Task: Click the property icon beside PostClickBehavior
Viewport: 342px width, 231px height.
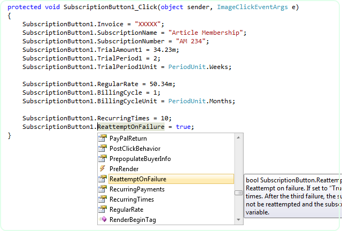Action: click(103, 149)
